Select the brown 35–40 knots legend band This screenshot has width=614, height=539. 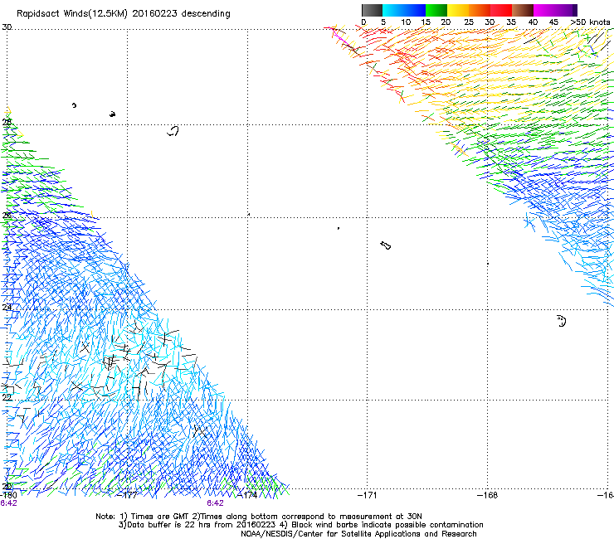[x=523, y=10]
